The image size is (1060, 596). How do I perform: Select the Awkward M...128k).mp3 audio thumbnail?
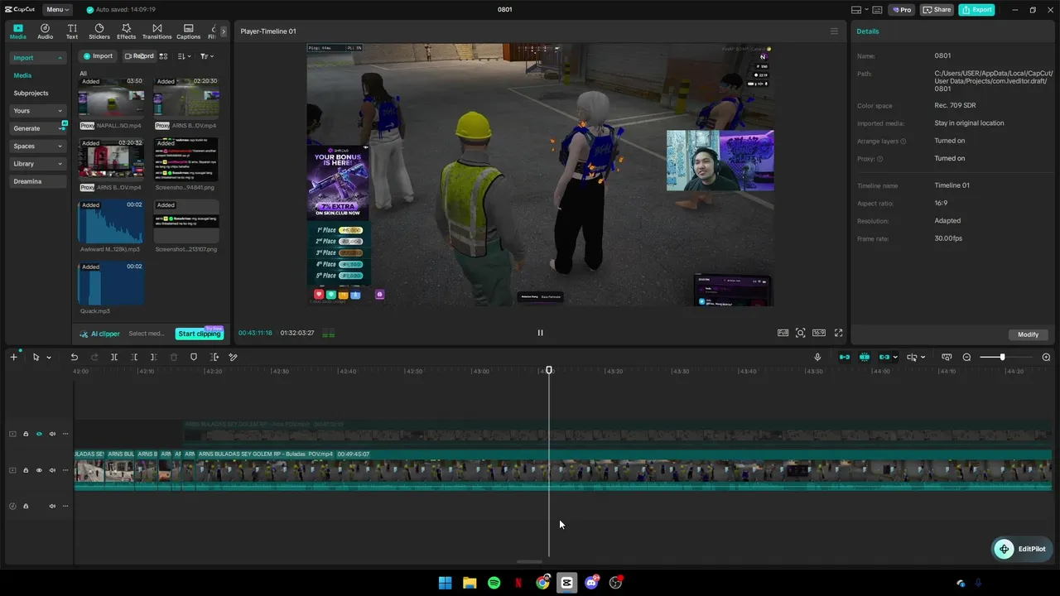point(111,222)
